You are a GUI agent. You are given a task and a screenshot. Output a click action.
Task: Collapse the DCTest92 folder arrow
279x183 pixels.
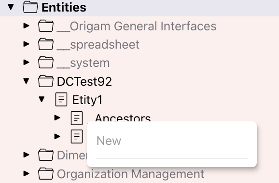(x=27, y=81)
